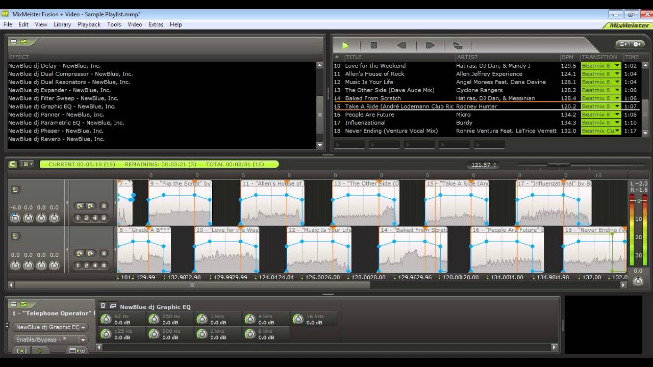Image resolution: width=653 pixels, height=367 pixels.
Task: Open the Library menu
Action: (62, 24)
